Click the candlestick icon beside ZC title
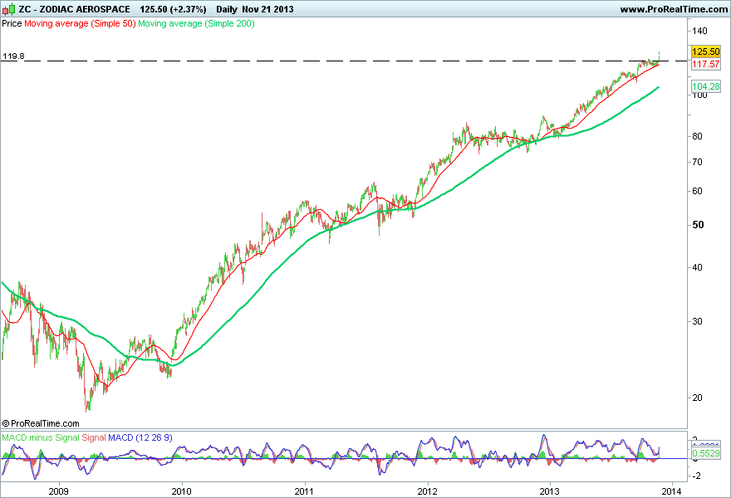This screenshot has width=731, height=498. pyautogui.click(x=8, y=9)
